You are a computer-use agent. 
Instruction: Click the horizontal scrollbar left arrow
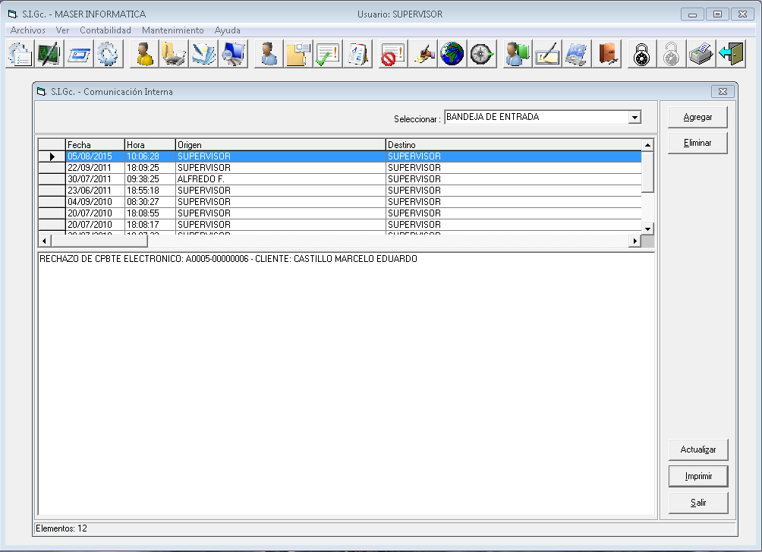pyautogui.click(x=45, y=241)
